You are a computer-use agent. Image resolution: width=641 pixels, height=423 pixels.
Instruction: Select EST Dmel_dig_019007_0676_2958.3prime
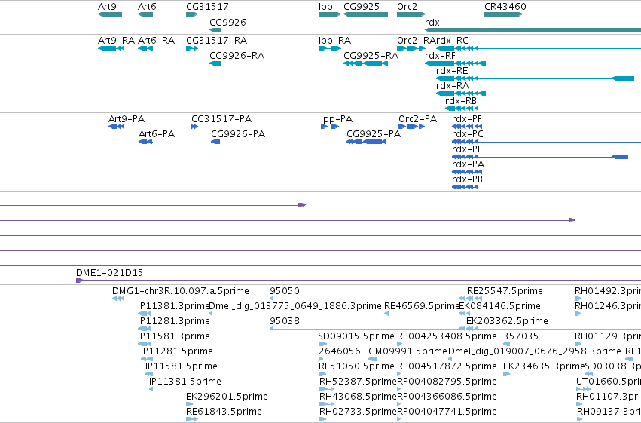(450, 359)
